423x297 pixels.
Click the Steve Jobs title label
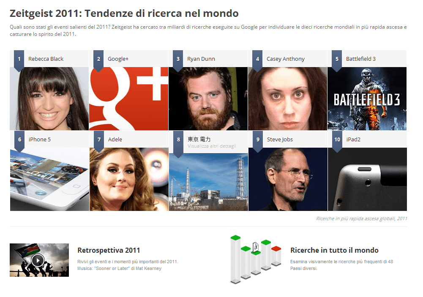coord(280,139)
